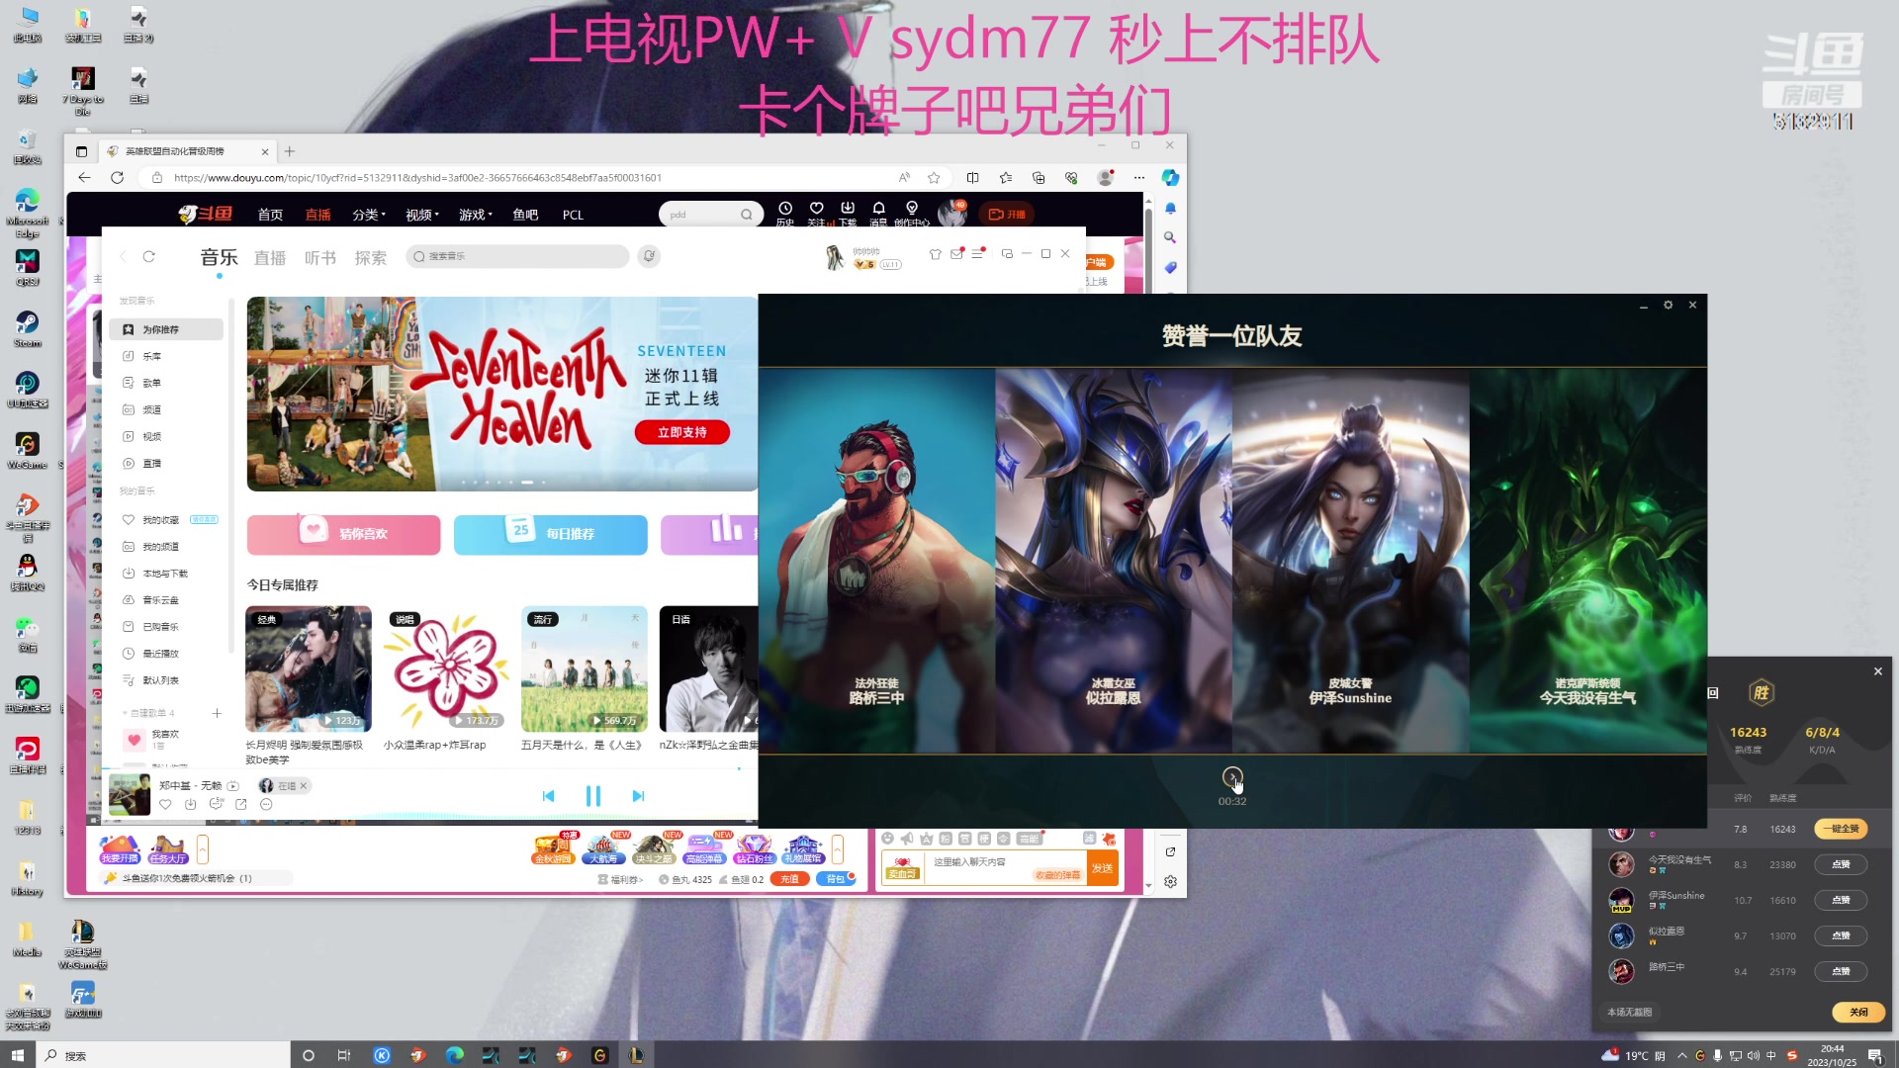
Task: Go to previous track in QQ Music
Action: point(549,796)
